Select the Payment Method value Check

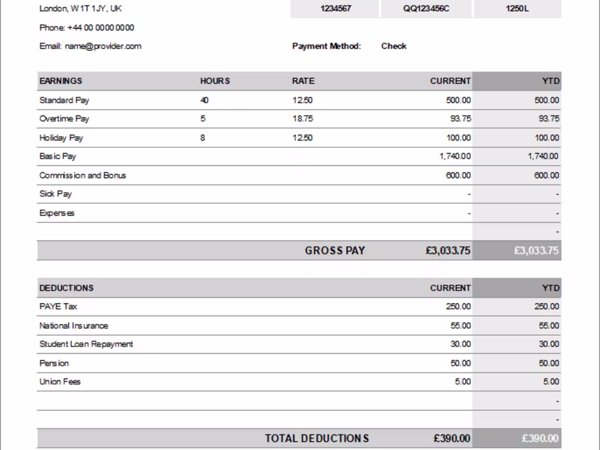coord(393,46)
